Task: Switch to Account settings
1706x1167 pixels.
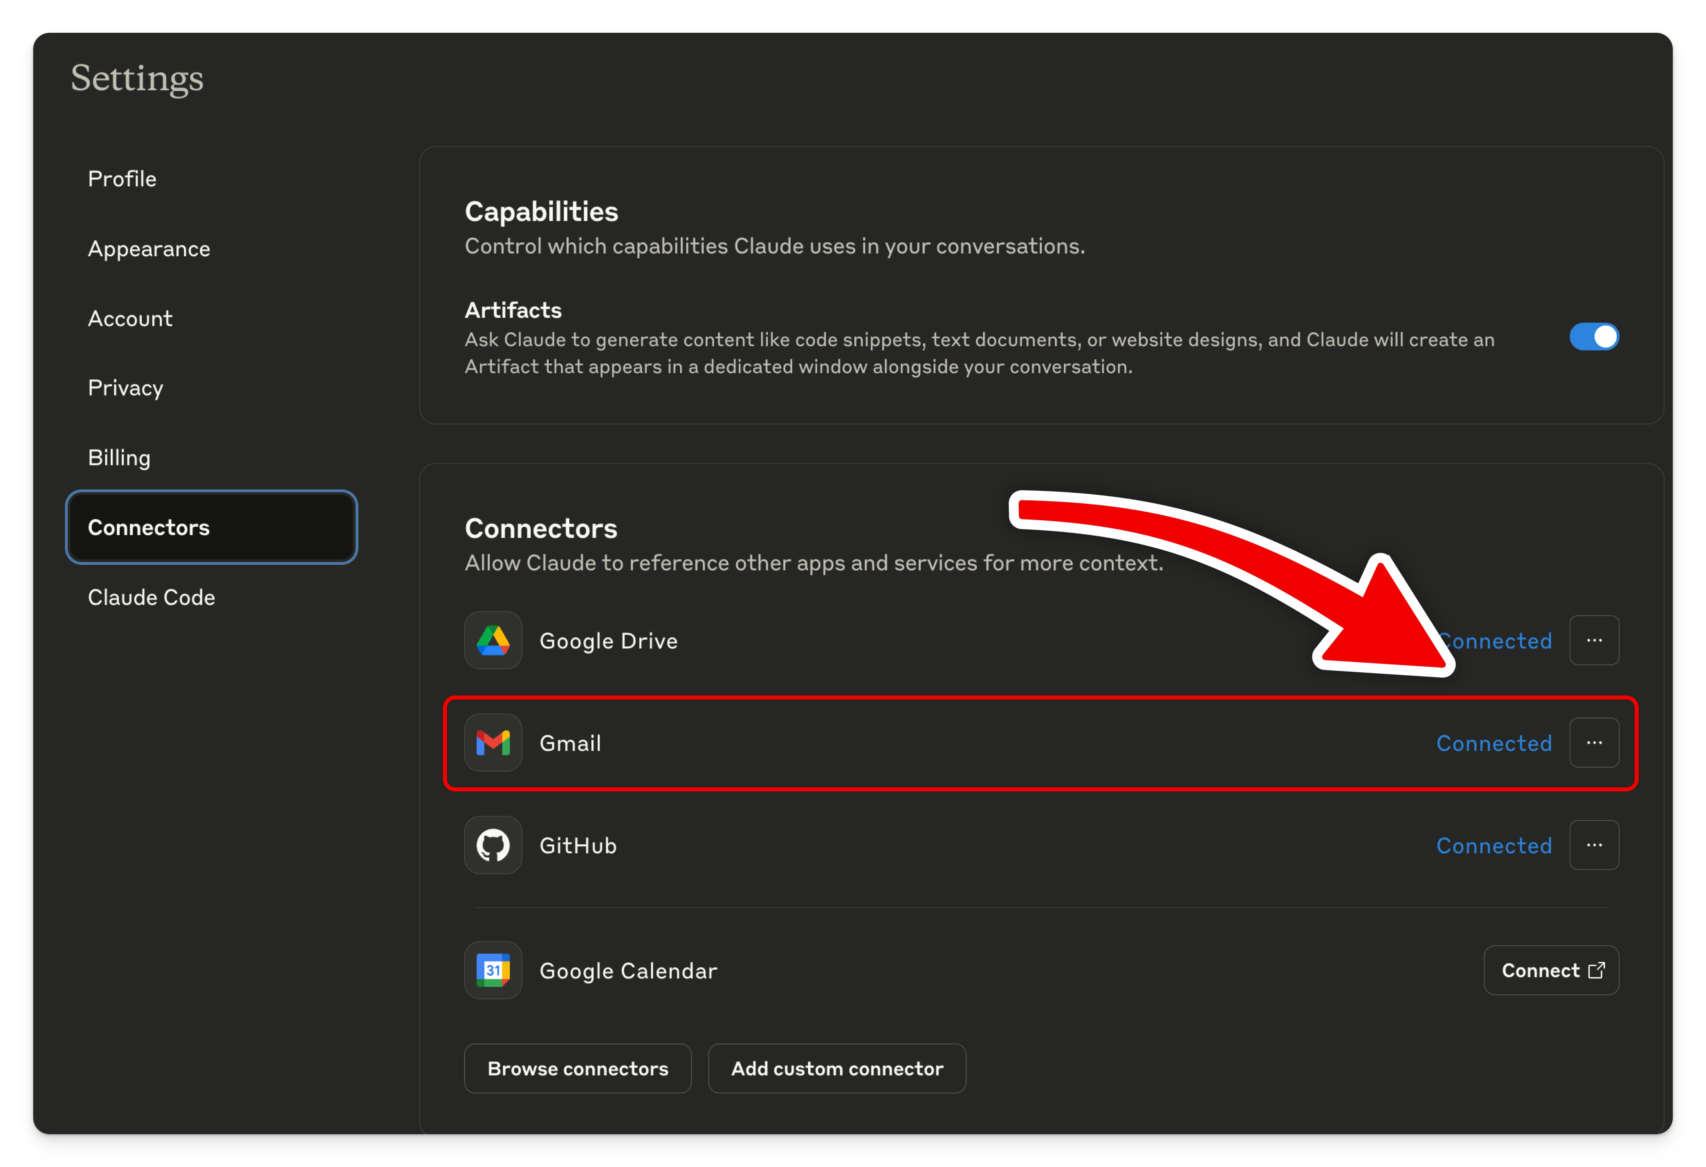Action: (130, 319)
